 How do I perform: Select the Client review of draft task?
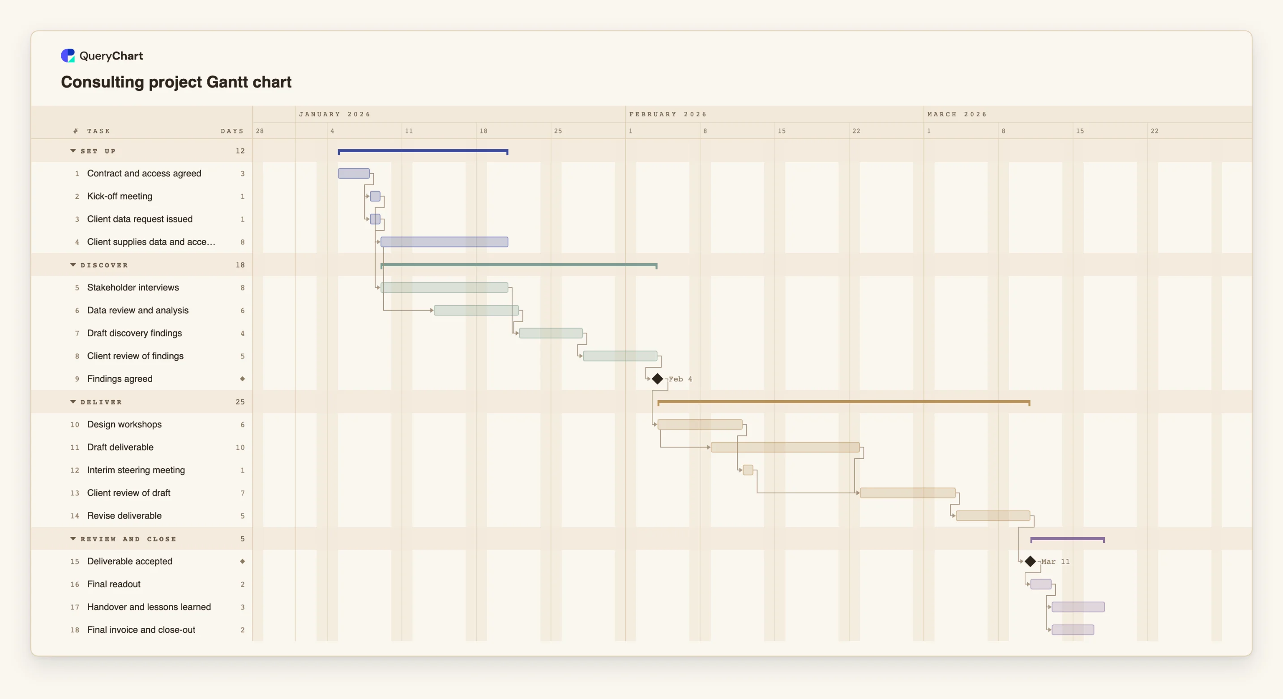pos(129,493)
